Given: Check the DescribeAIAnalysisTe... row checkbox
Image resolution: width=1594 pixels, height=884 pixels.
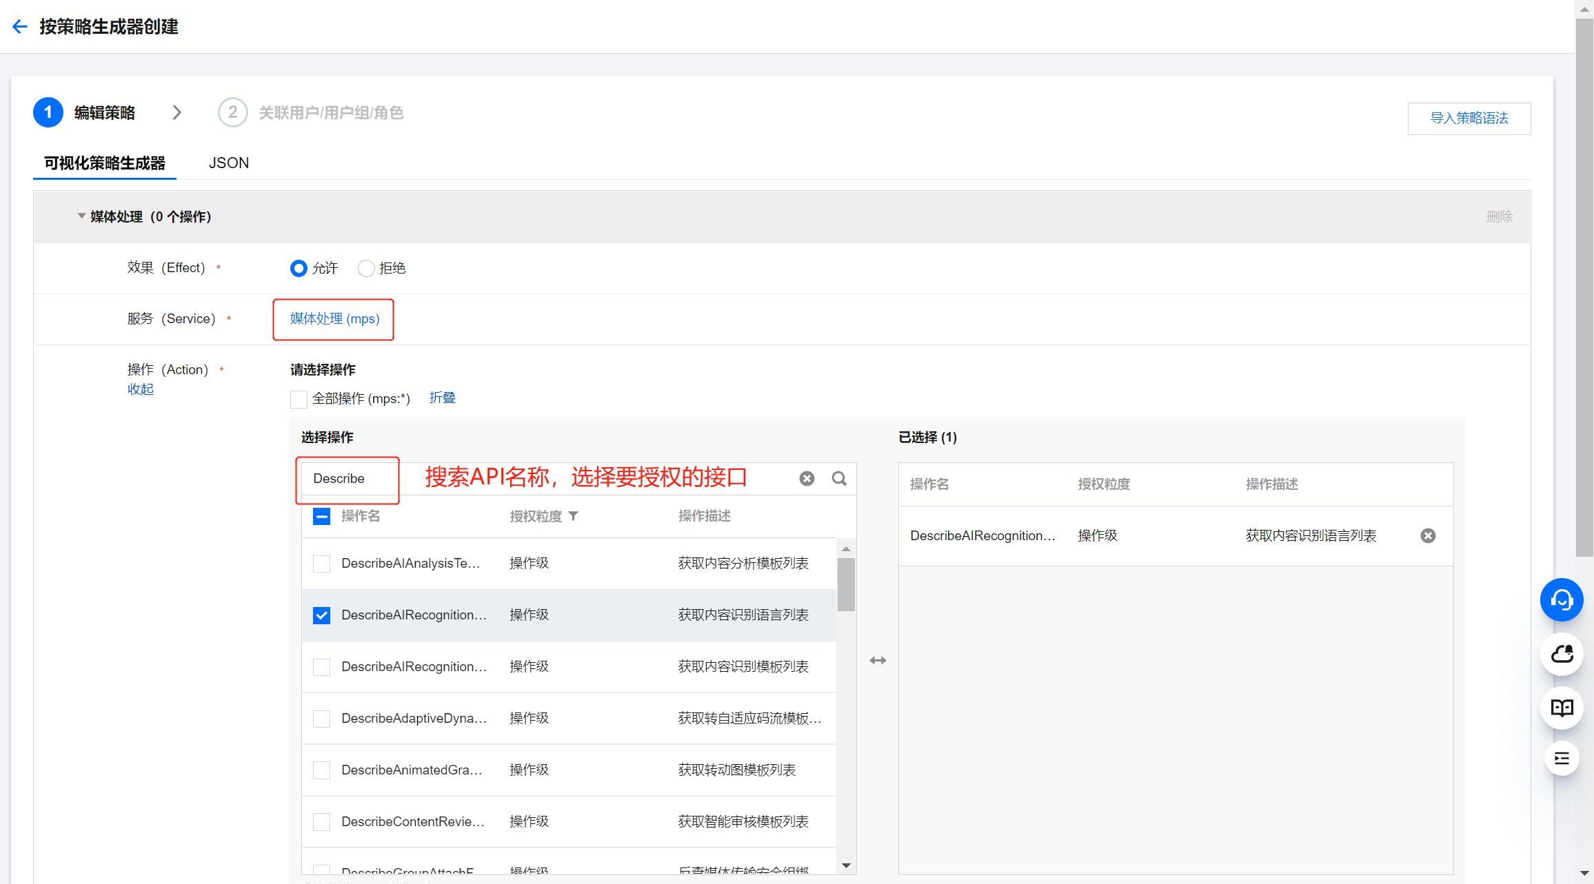Looking at the screenshot, I should pos(321,564).
